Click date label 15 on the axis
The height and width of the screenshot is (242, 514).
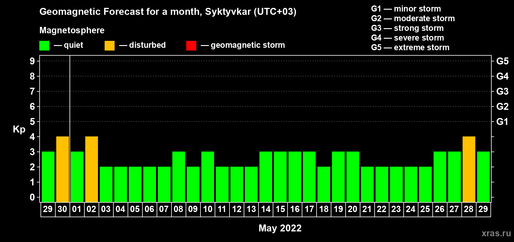[x=280, y=209]
